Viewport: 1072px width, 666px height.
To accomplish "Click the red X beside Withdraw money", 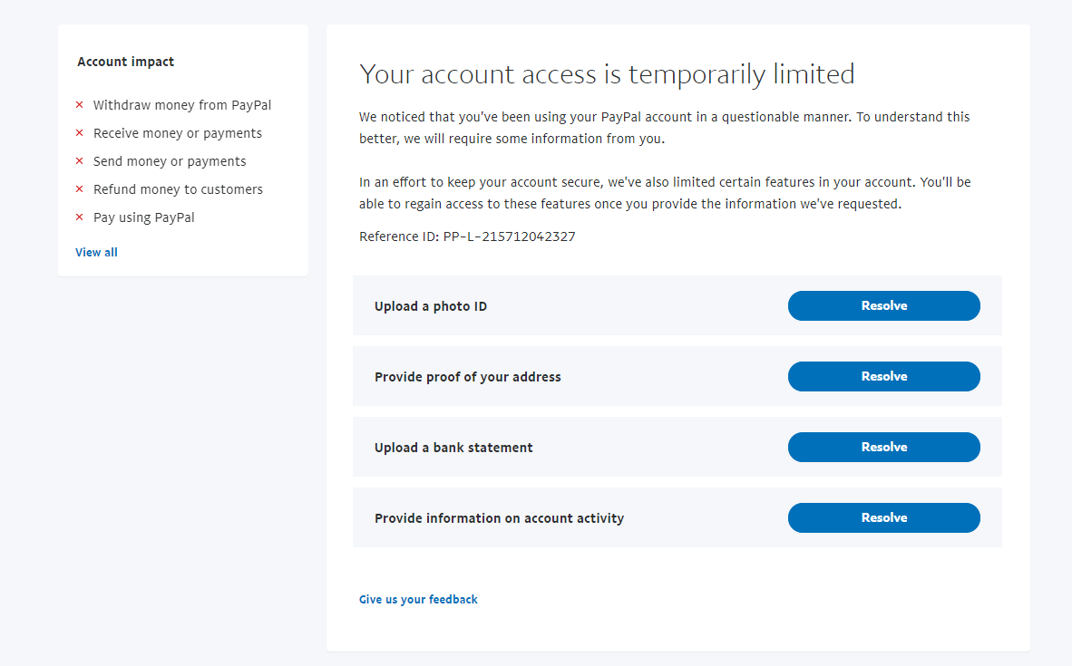I will 80,105.
